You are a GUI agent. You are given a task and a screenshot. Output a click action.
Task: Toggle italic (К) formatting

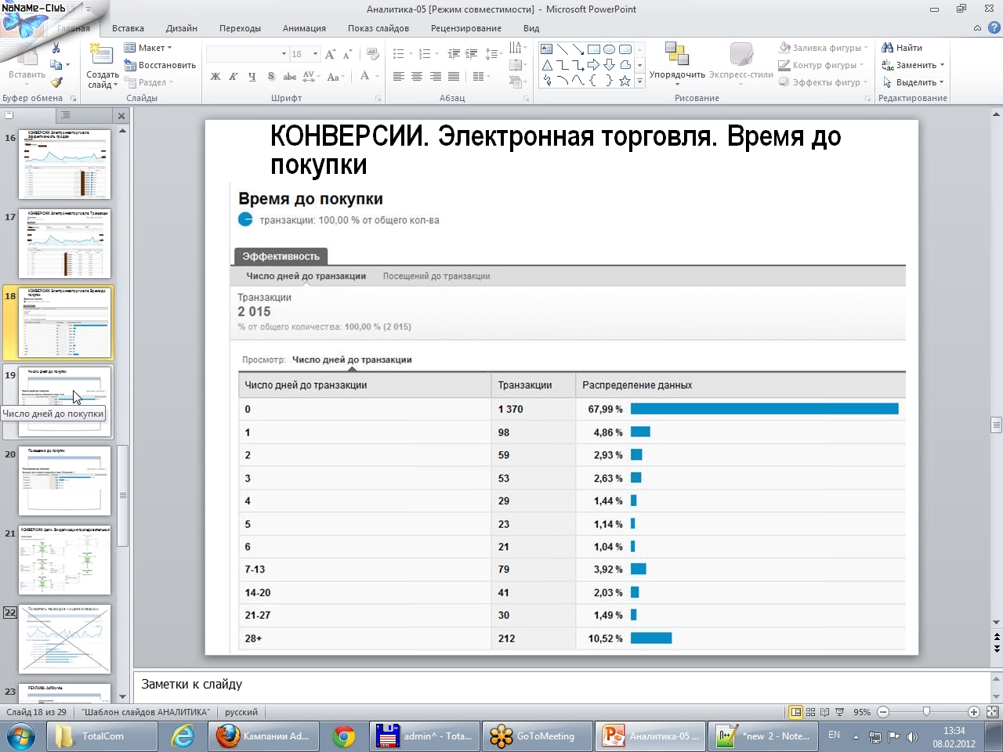234,77
